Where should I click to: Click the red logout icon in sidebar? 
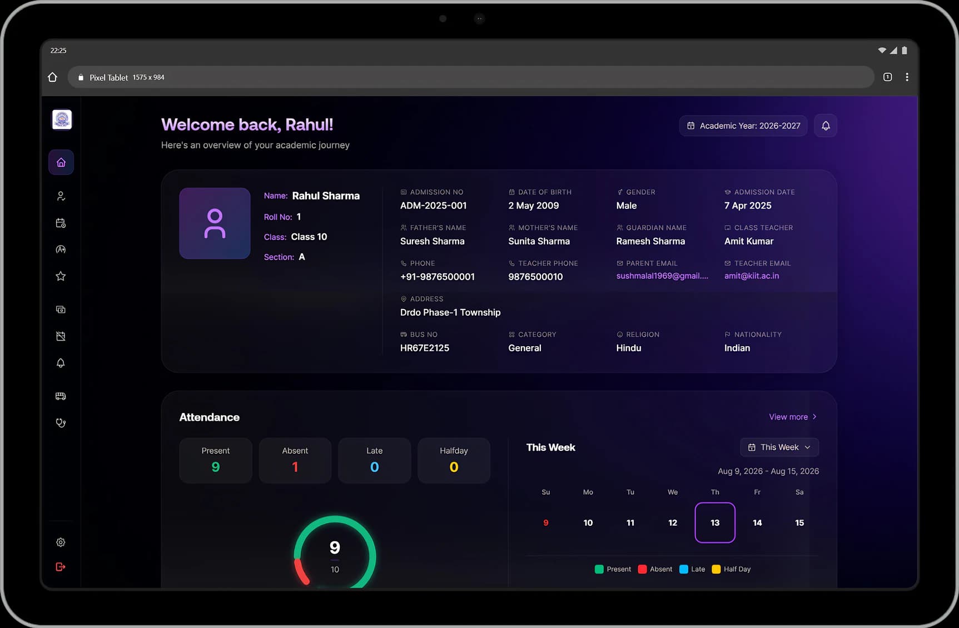[x=61, y=567]
